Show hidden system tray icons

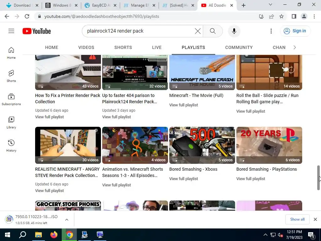point(265,235)
